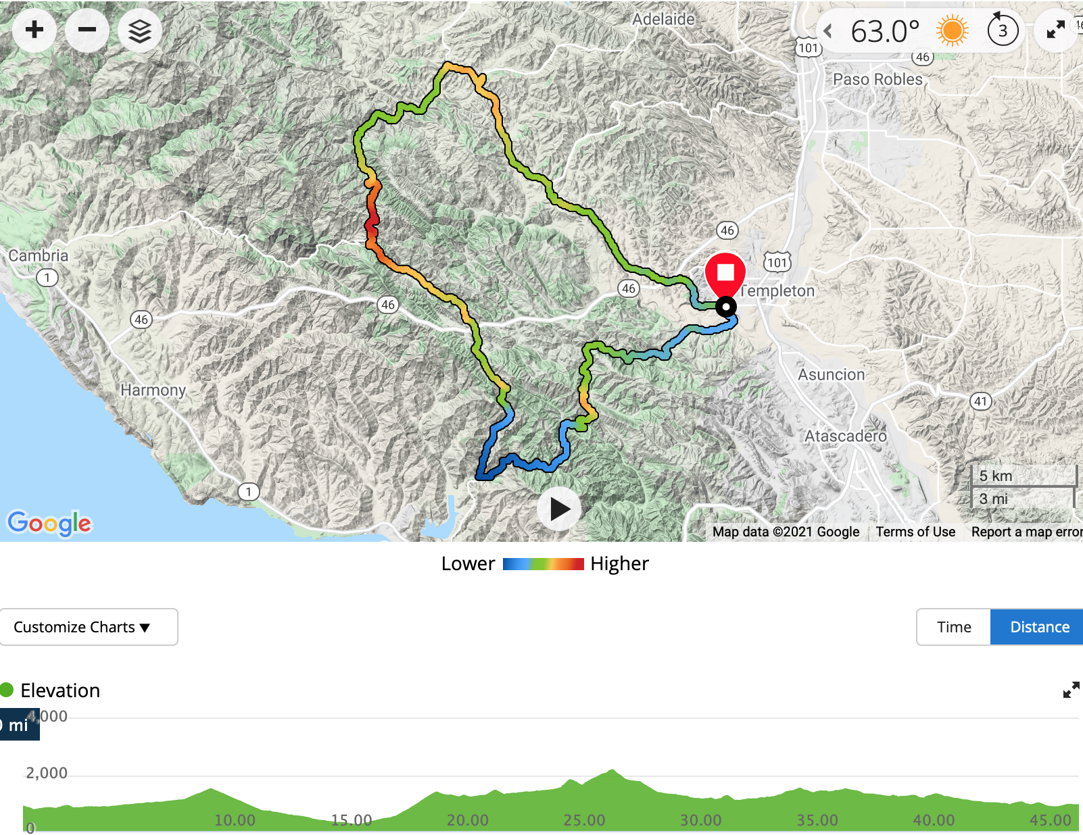Click the Lower-Higher elevation color gradient

543,564
